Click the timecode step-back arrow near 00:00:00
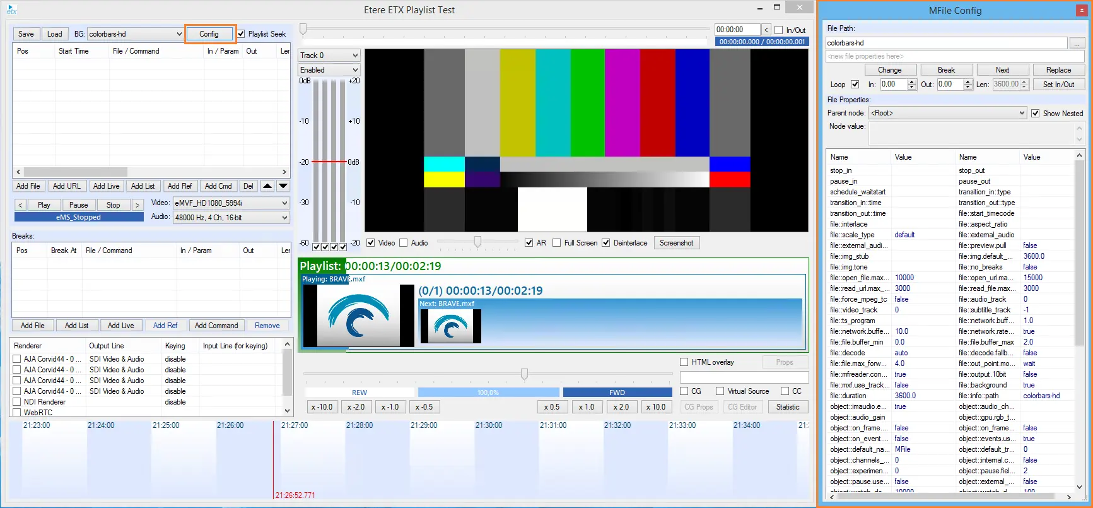The height and width of the screenshot is (508, 1093). point(766,30)
